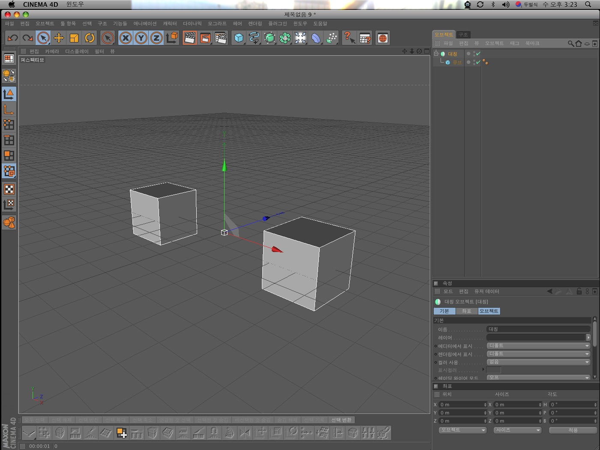The width and height of the screenshot is (600, 450).
Task: Open the 파일 menu in menu bar
Action: point(9,24)
